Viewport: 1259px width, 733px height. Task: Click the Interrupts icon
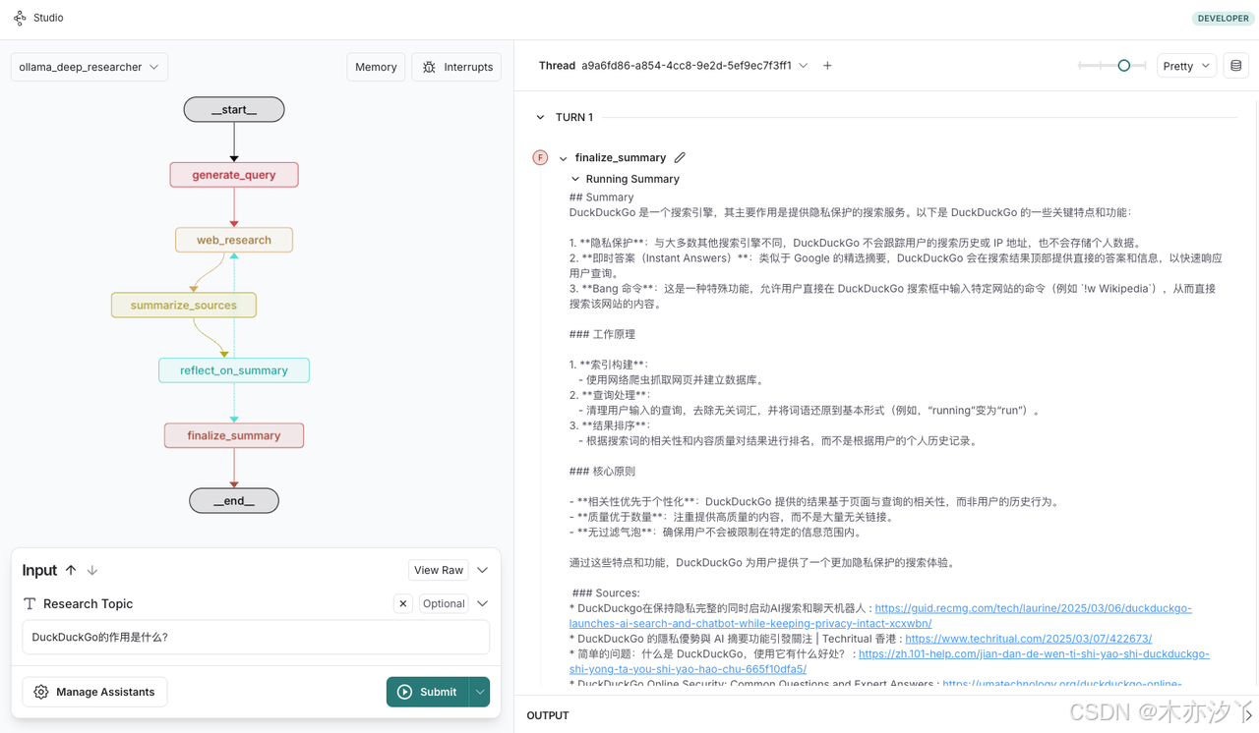point(429,66)
